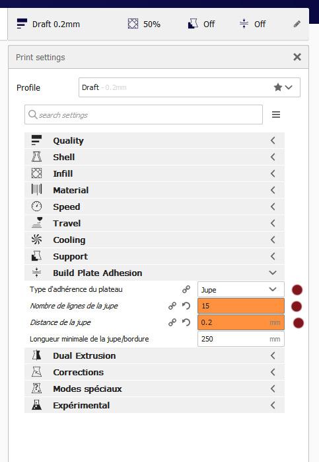Expand the Modes spéciaux category
Image resolution: width=319 pixels, height=462 pixels.
pos(155,389)
